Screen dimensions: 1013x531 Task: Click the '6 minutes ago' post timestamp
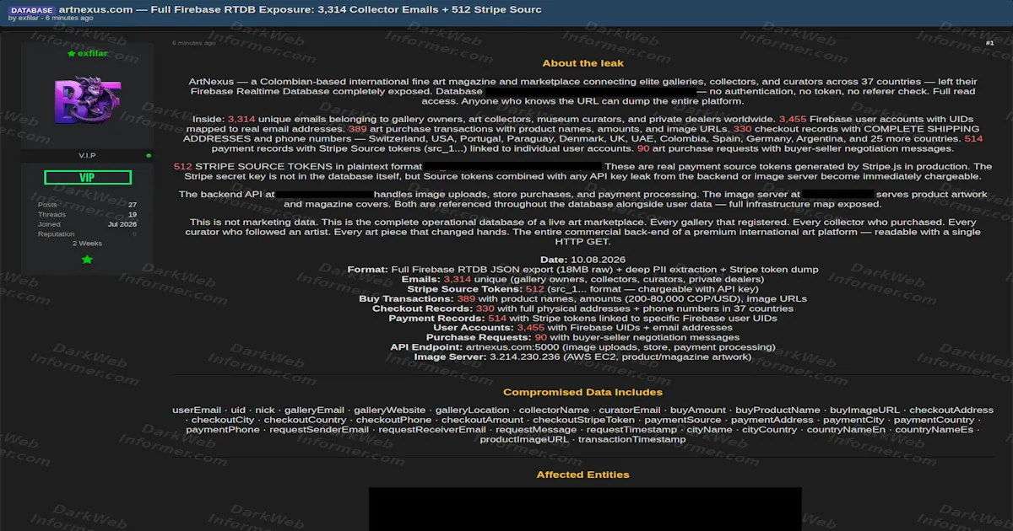tap(193, 43)
